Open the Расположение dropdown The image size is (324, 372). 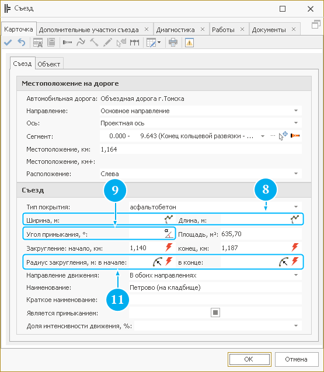pyautogui.click(x=296, y=174)
